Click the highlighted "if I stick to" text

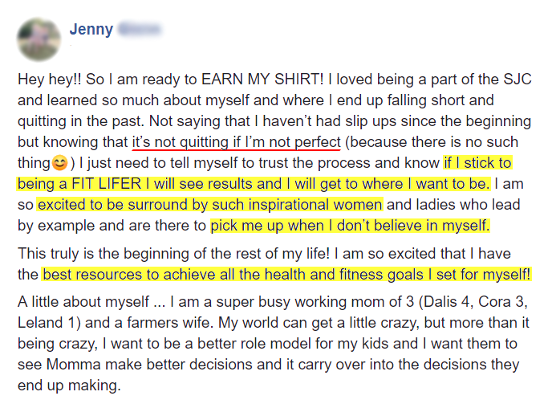pyautogui.click(x=477, y=163)
